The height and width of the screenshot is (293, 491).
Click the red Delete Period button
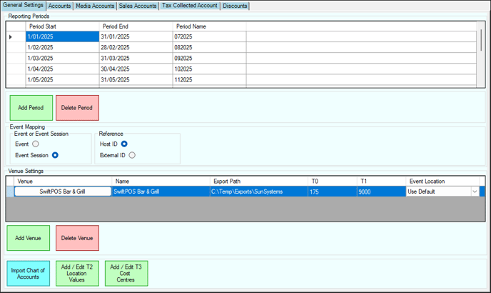pyautogui.click(x=77, y=108)
